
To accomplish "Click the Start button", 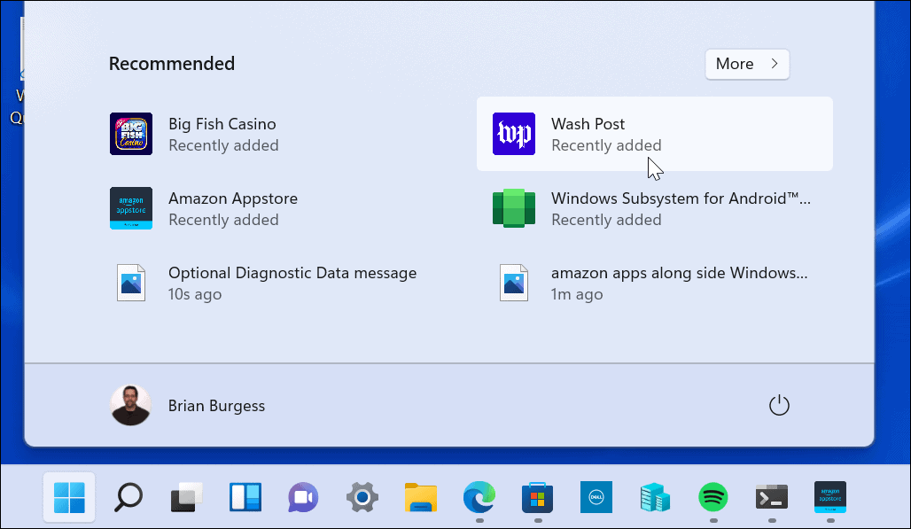I will click(x=69, y=497).
